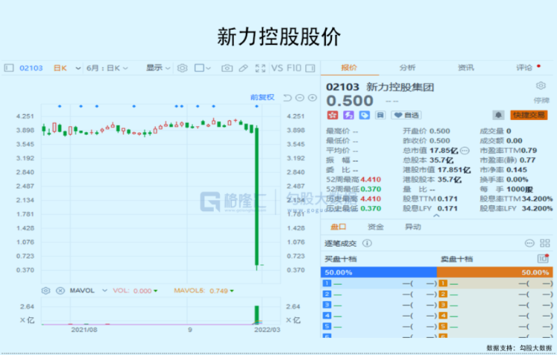Open the 资金 tab
The height and width of the screenshot is (355, 557).
click(376, 227)
